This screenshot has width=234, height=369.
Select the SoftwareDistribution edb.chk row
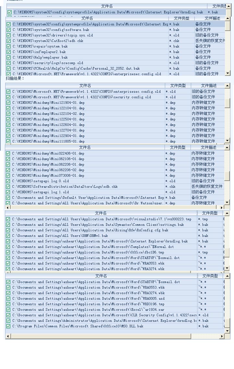coord(115,187)
